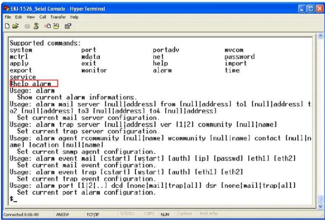Image resolution: width=325 pixels, height=220 pixels.
Task: Click the HyperTerminal title bar app icon
Action: 8,9
